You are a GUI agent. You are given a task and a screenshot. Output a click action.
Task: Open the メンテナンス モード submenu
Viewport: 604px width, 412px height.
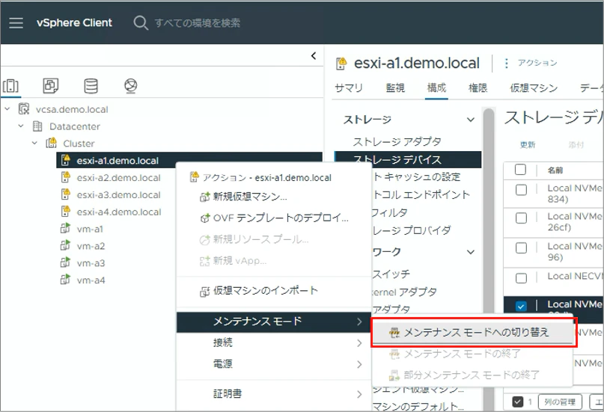(x=273, y=322)
